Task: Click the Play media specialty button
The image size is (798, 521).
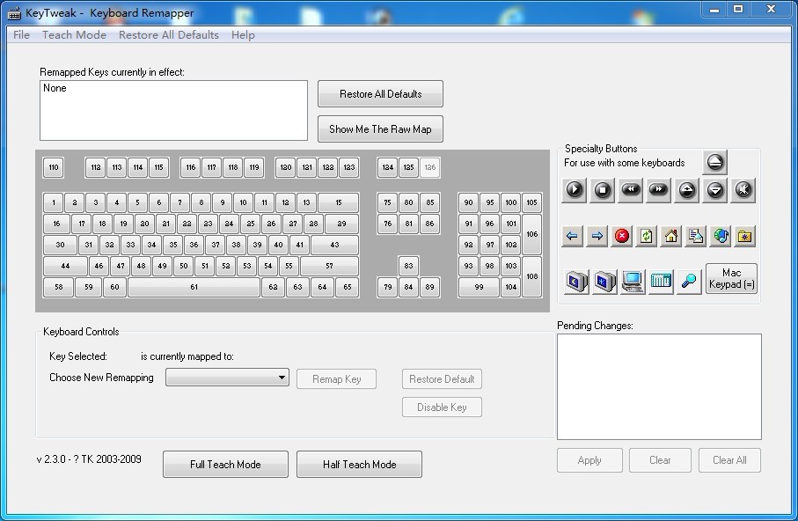Action: [575, 189]
